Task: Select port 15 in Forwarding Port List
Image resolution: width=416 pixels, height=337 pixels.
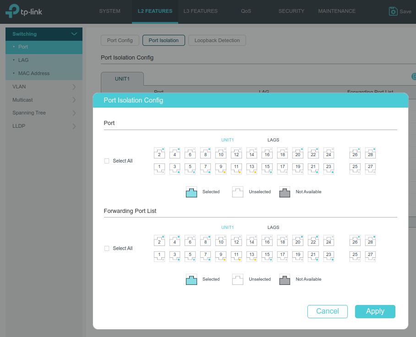Action: tap(267, 256)
